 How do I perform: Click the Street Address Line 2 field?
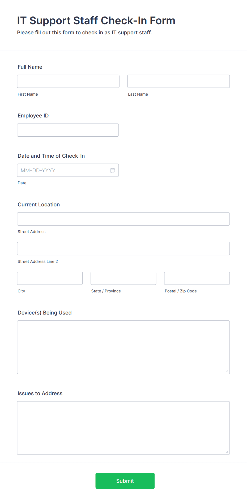tap(123, 248)
